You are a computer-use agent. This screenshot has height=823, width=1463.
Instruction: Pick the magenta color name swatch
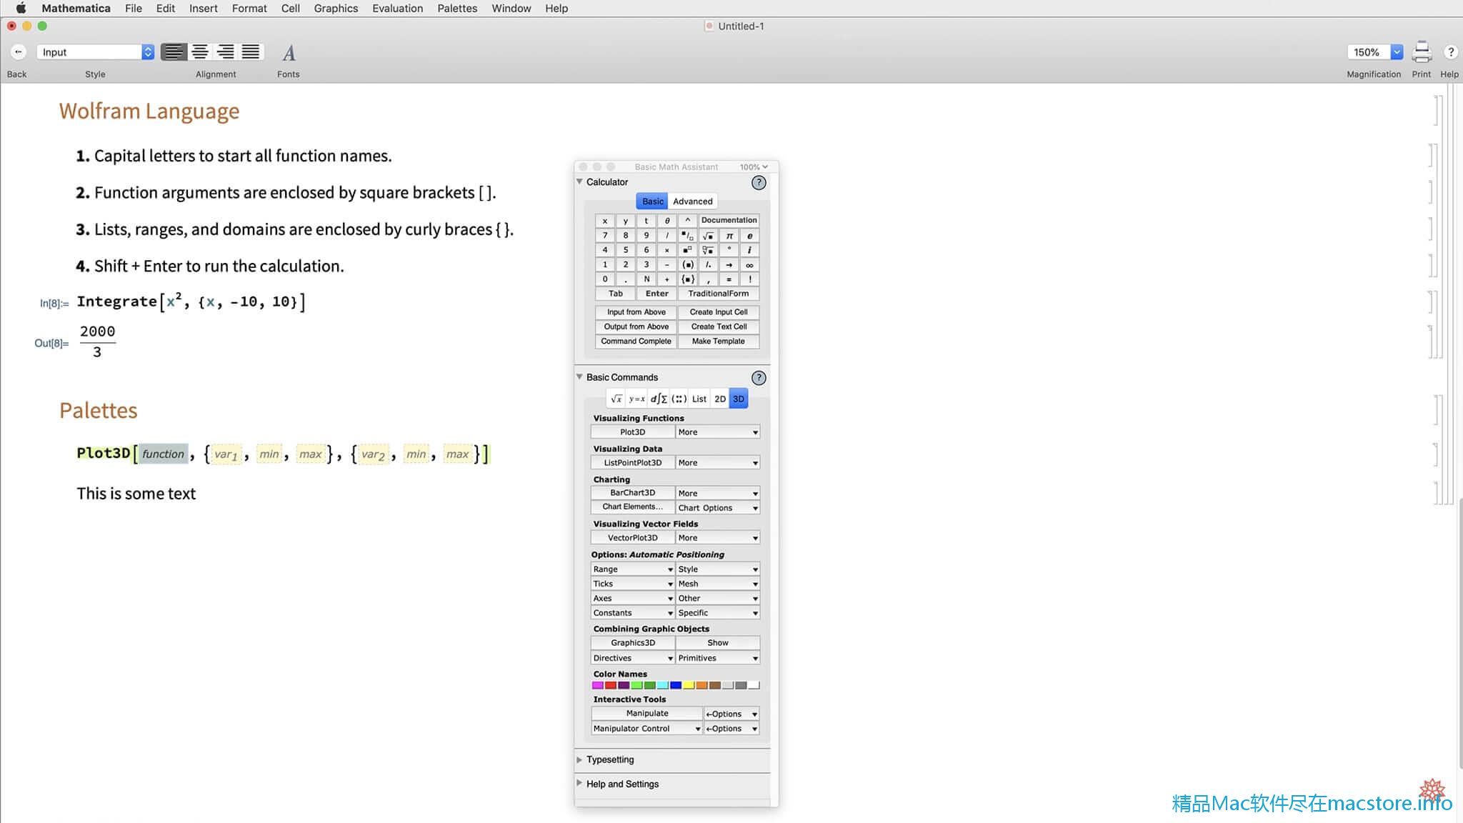[597, 686]
